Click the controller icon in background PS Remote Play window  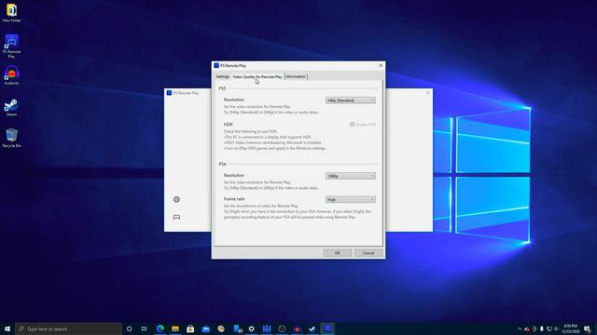(x=176, y=217)
